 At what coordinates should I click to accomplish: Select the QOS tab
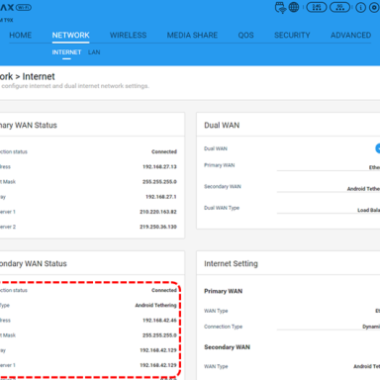246,36
